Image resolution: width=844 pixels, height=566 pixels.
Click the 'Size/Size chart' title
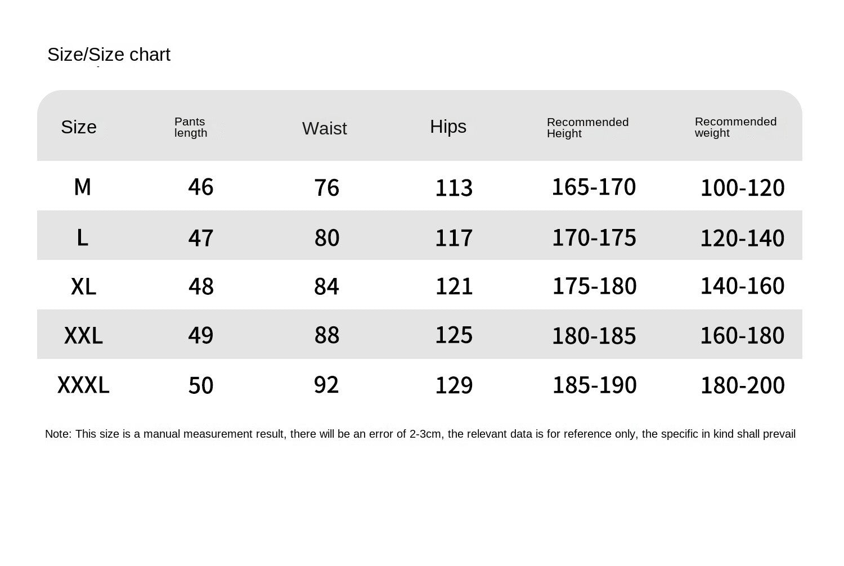pyautogui.click(x=109, y=55)
